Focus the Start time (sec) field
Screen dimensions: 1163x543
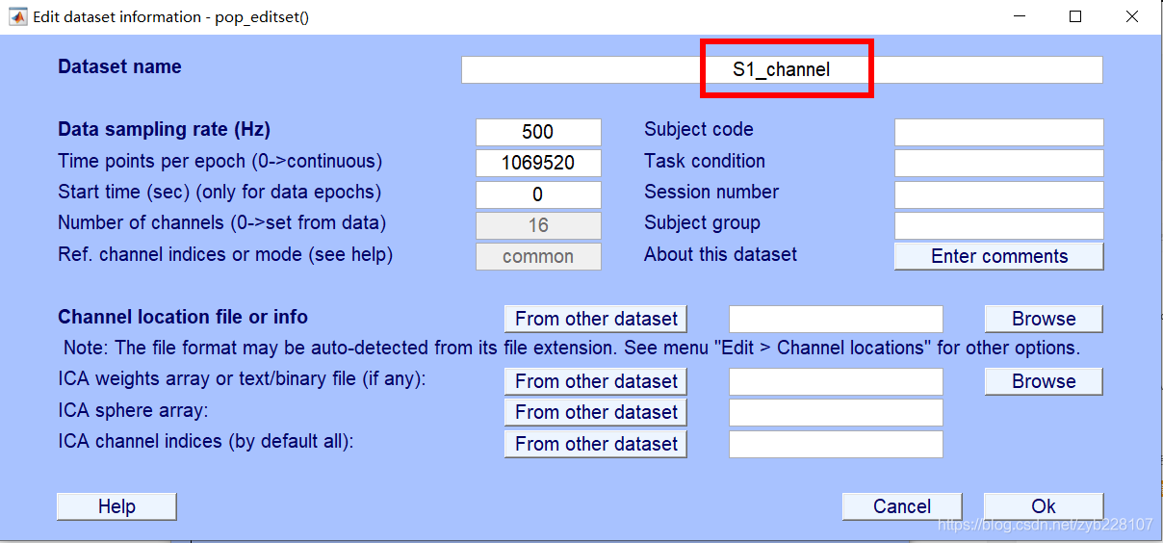coord(538,194)
